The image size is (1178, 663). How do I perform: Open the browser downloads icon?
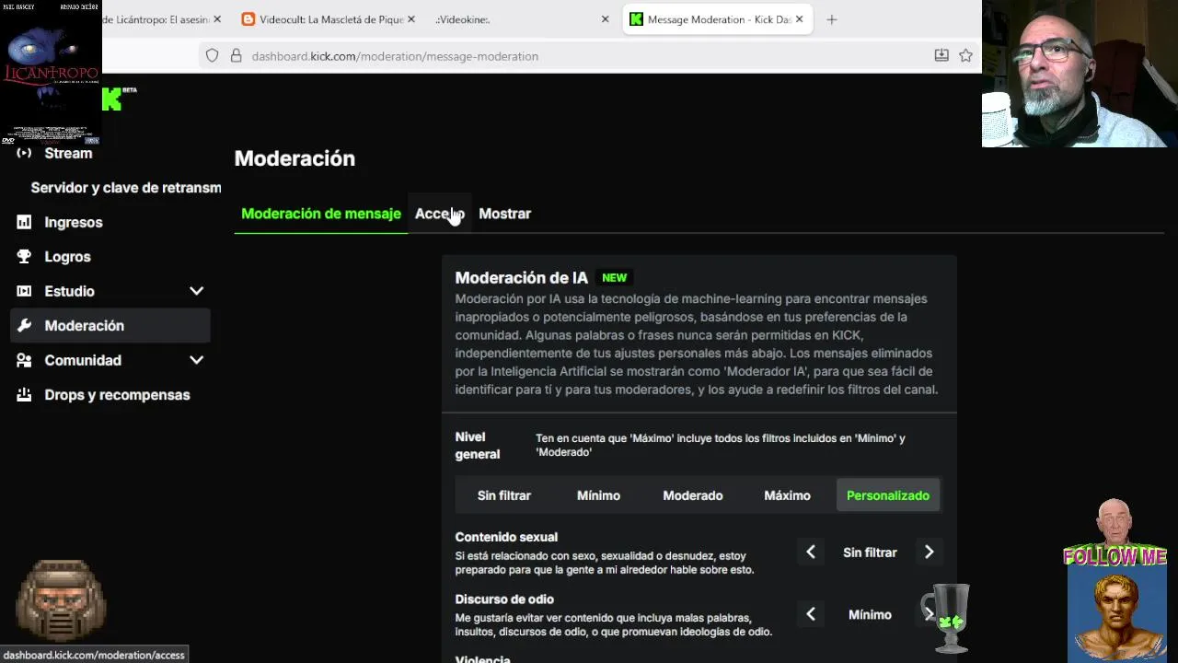tap(941, 56)
